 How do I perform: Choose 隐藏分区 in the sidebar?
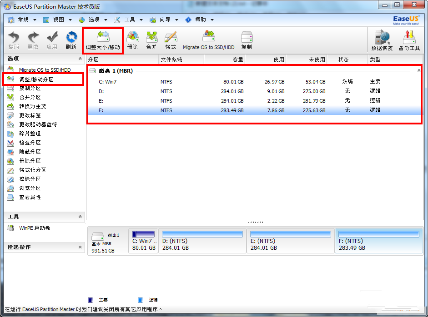pyautogui.click(x=24, y=152)
